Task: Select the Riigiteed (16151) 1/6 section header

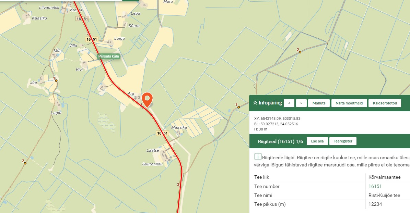Action: coord(278,141)
